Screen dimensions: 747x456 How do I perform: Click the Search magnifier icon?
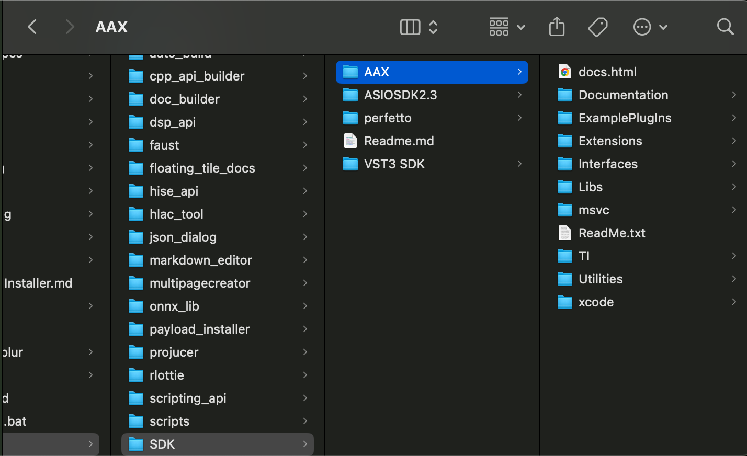725,27
